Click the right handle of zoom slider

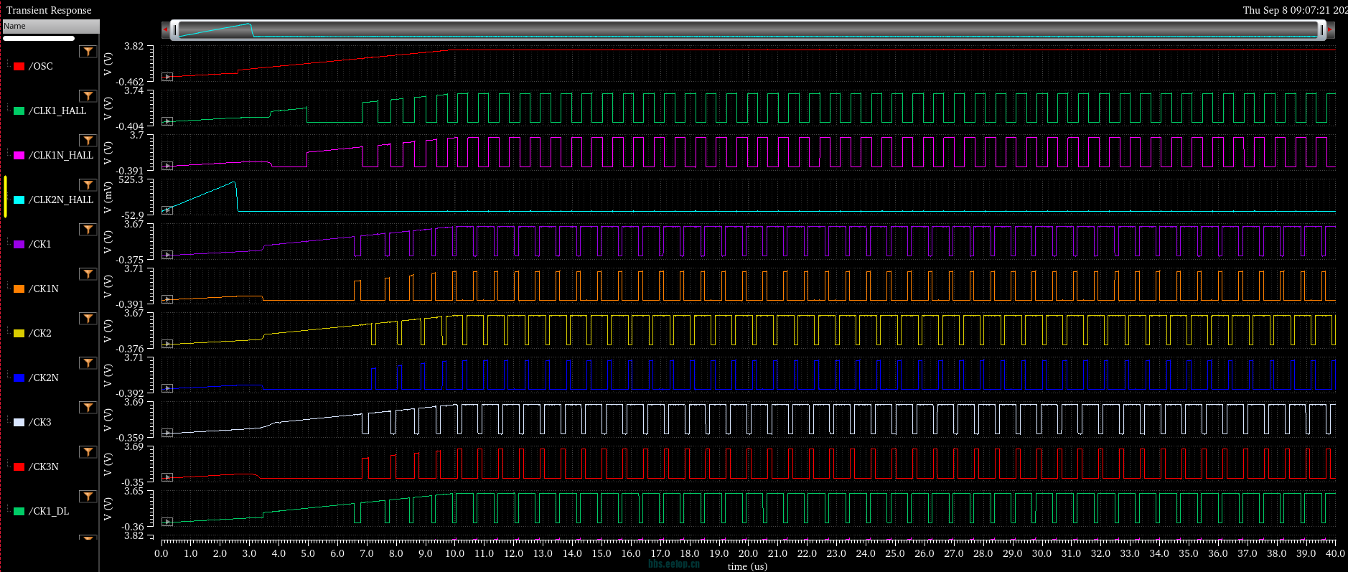(x=1321, y=29)
